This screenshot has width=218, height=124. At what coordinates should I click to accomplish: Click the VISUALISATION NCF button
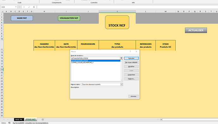pos(69,18)
